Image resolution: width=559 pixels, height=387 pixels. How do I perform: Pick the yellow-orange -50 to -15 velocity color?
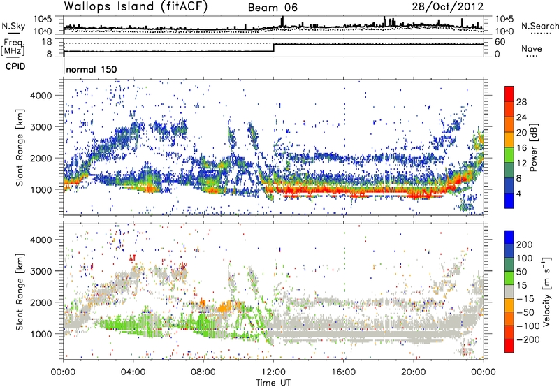click(x=509, y=305)
